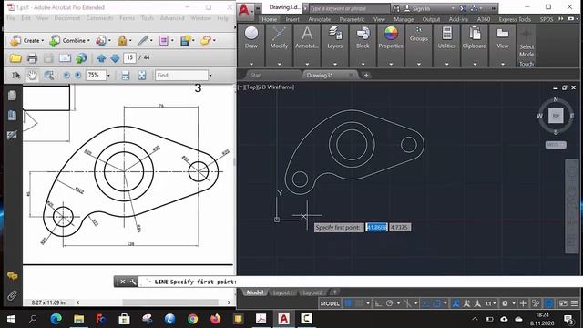Toggle Ortho mode in status bar

click(x=378, y=303)
